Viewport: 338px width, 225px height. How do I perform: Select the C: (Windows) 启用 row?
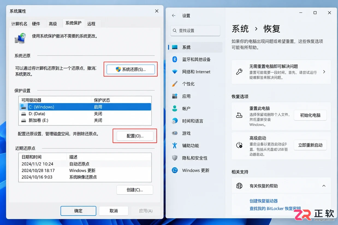85,107
